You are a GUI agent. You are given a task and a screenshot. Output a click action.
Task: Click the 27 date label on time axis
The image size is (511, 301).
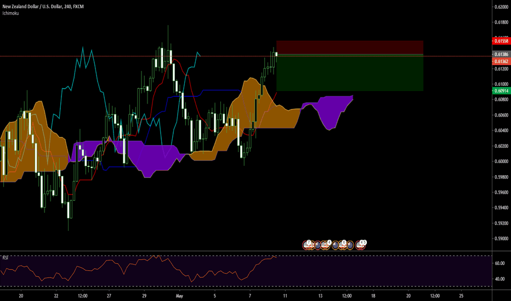point(109,296)
